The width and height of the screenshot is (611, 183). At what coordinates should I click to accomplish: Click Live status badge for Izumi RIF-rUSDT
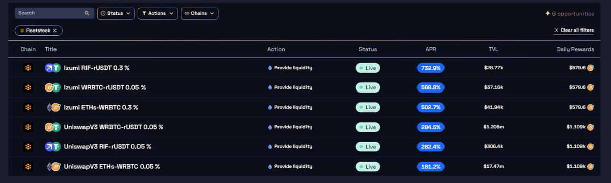click(368, 68)
